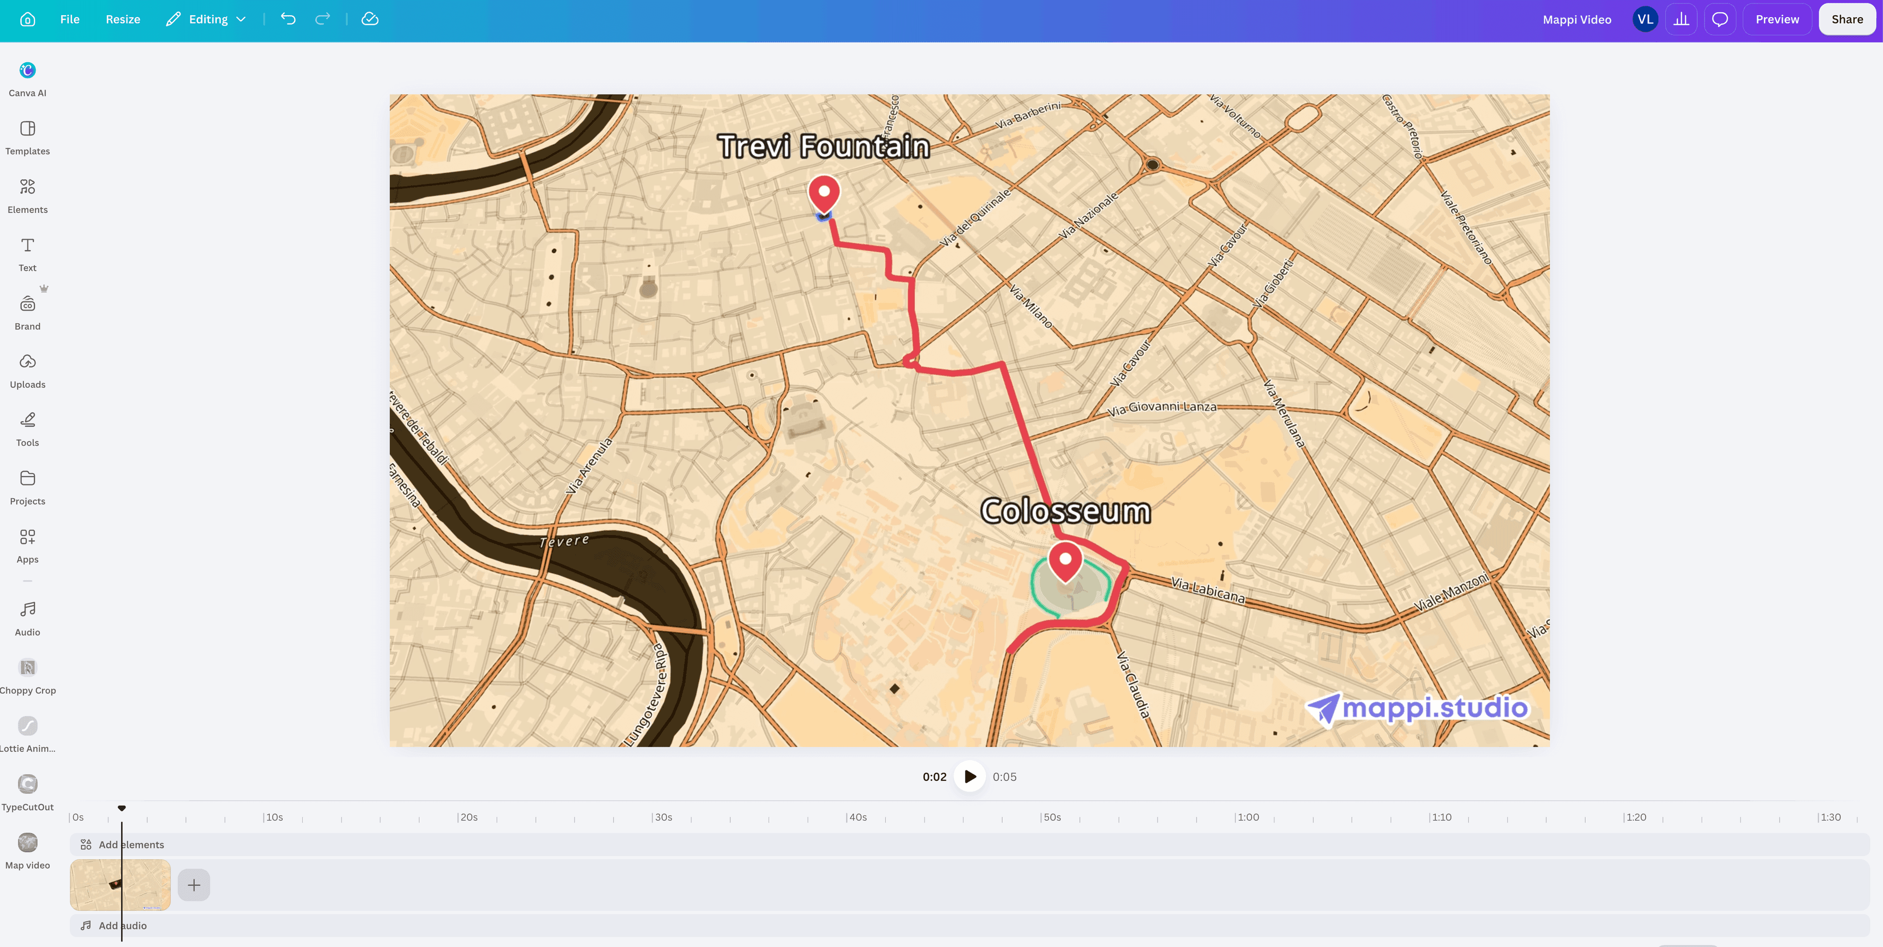Click the 0:02 current time text
Image resolution: width=1883 pixels, height=947 pixels.
(x=934, y=777)
